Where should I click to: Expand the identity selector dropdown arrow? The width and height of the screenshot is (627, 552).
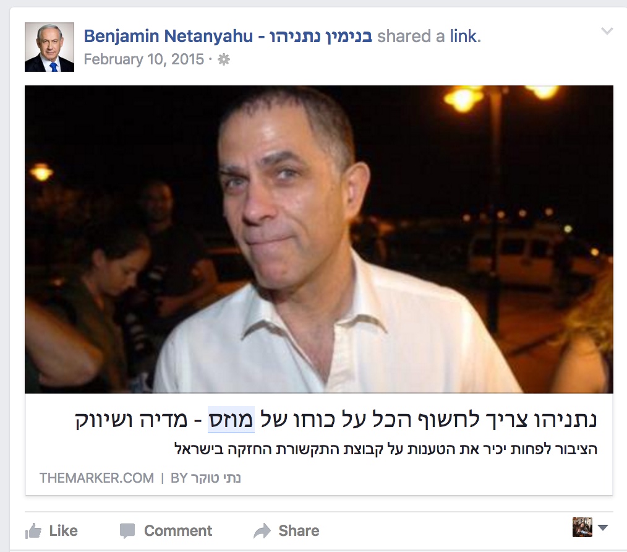pyautogui.click(x=603, y=528)
